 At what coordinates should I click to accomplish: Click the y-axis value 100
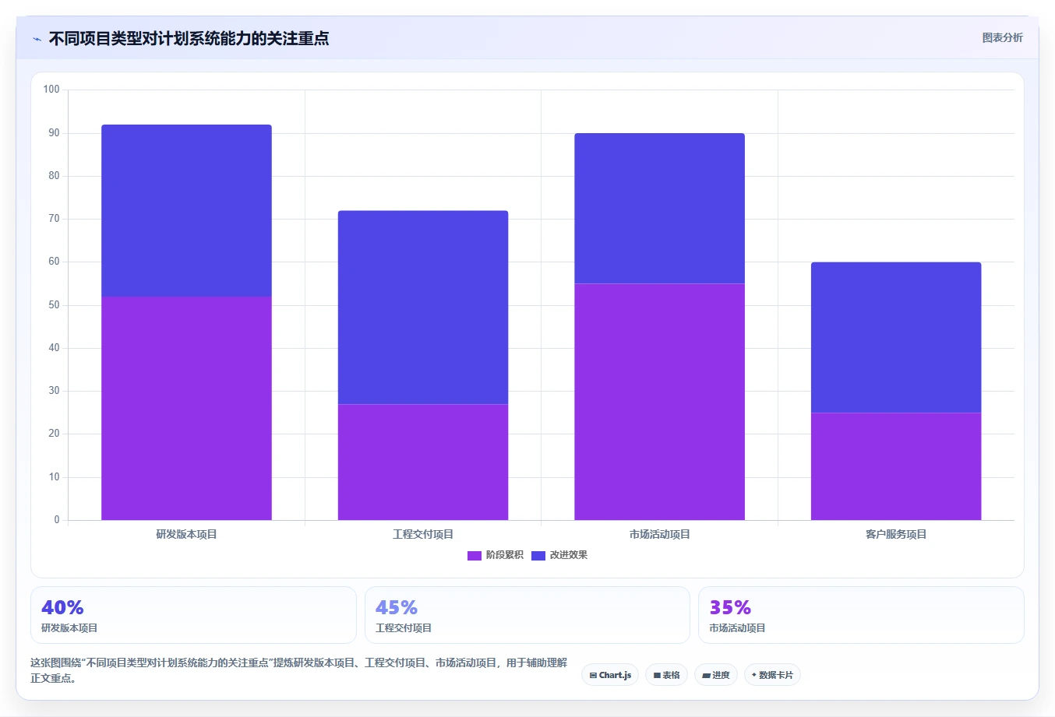(51, 90)
